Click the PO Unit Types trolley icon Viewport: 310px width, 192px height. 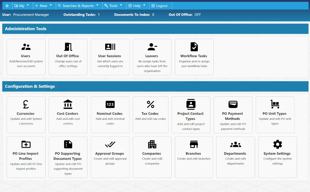coord(275,104)
